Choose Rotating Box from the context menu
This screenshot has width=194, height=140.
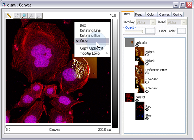click(x=92, y=35)
